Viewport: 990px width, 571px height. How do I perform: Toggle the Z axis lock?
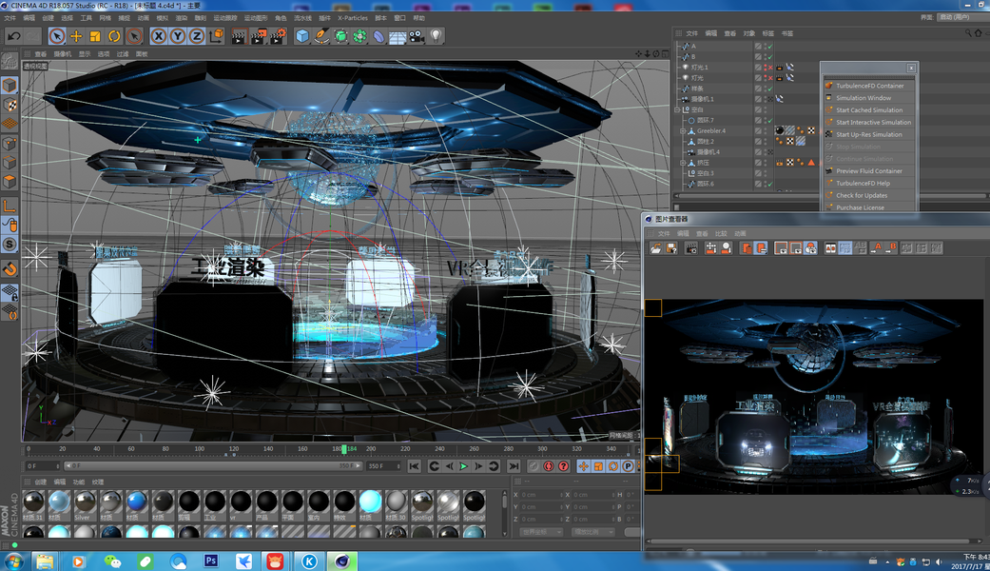tap(196, 36)
